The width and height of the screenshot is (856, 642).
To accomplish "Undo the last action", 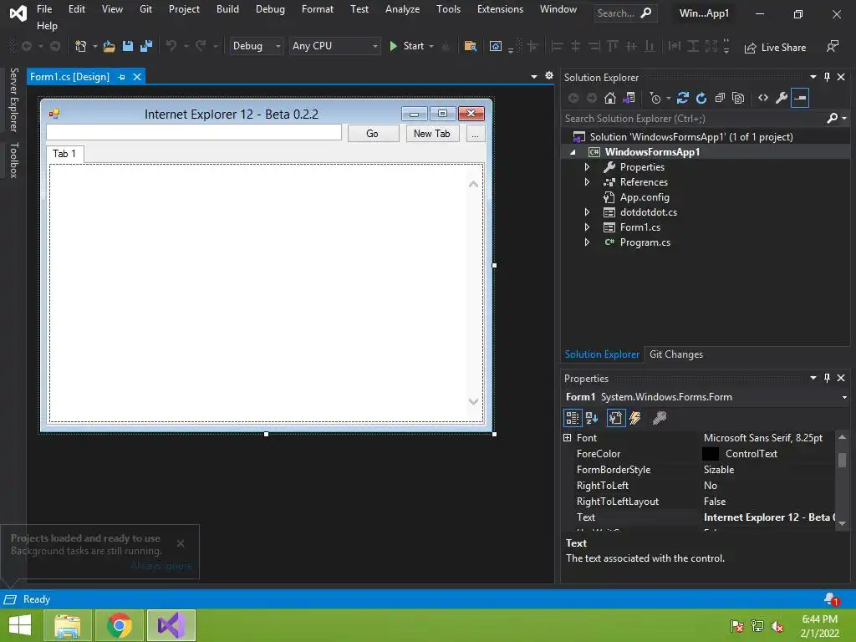I will pyautogui.click(x=171, y=47).
